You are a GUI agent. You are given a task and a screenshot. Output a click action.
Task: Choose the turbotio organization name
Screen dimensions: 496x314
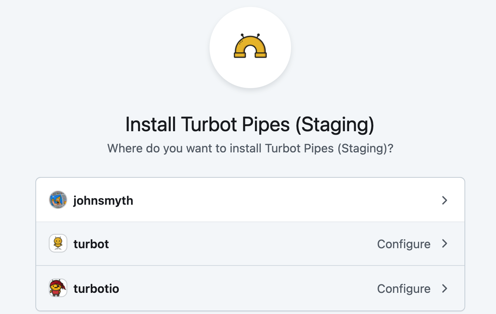click(96, 289)
